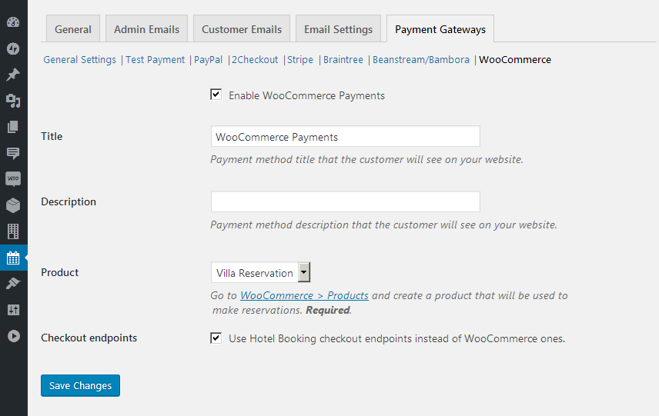Switch to the General tab

pyautogui.click(x=73, y=29)
